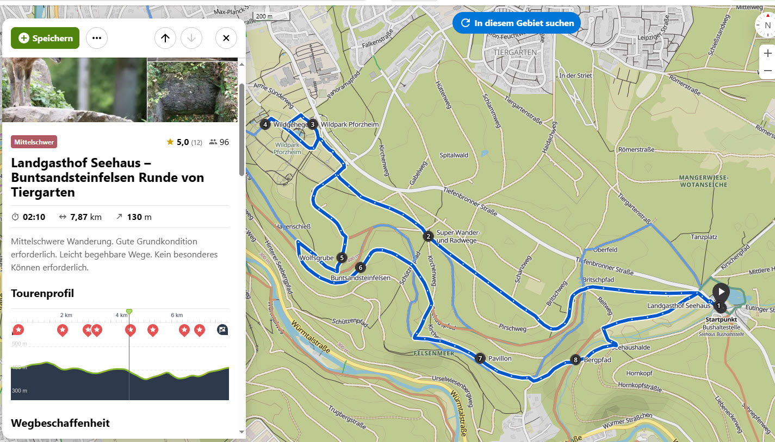Click 'In diesem Gebiet suchen' button
Screen dimensions: 775x442
(517, 23)
